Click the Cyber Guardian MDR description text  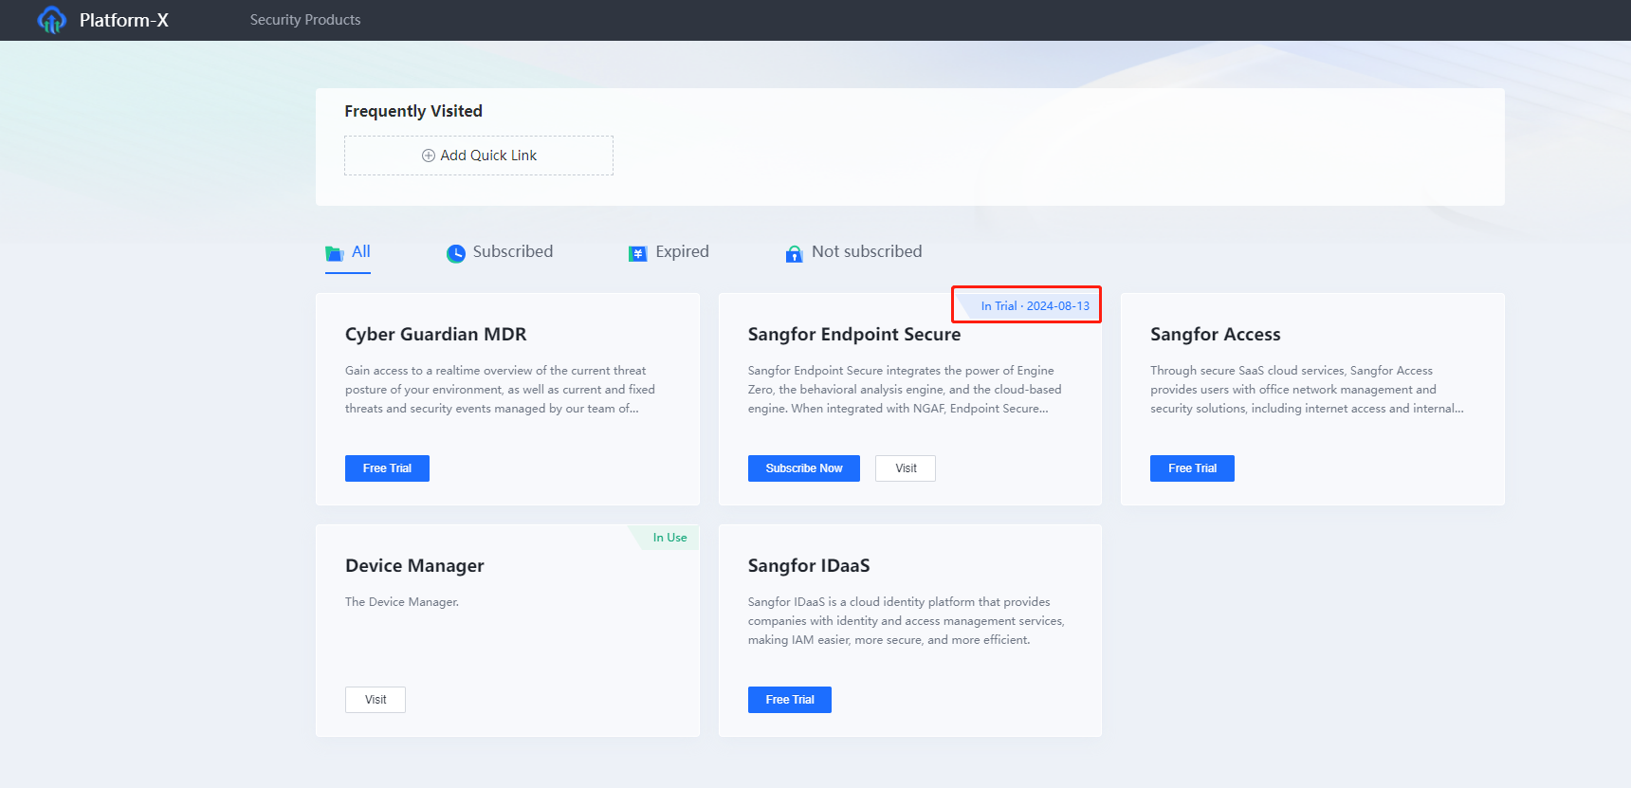tap(501, 390)
